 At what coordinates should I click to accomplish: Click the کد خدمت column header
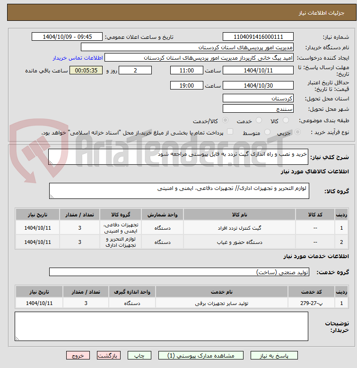coord(311,292)
